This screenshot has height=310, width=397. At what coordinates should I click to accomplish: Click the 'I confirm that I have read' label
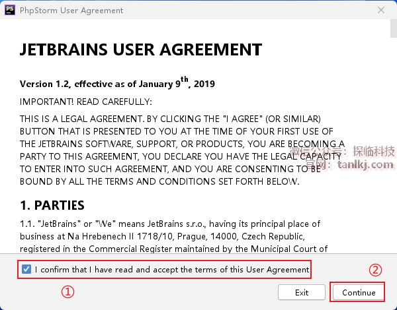[x=172, y=269]
